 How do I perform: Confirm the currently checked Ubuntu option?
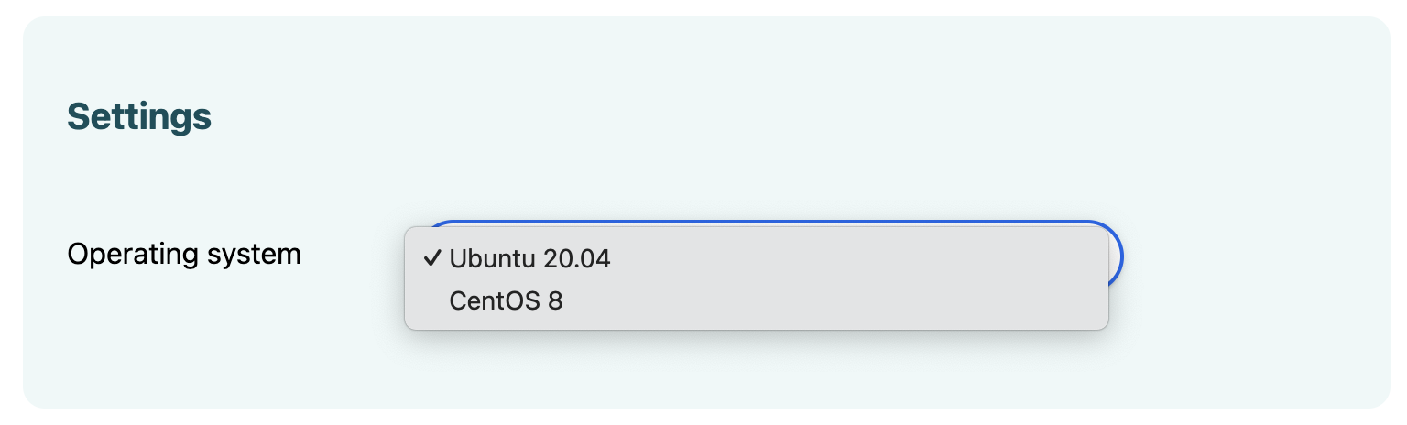point(529,259)
